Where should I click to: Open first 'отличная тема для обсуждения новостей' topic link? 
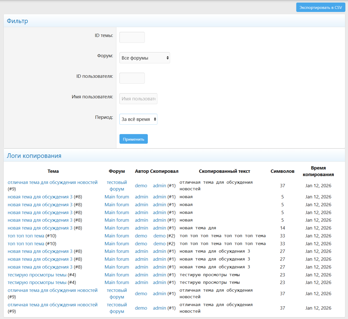(x=52, y=182)
